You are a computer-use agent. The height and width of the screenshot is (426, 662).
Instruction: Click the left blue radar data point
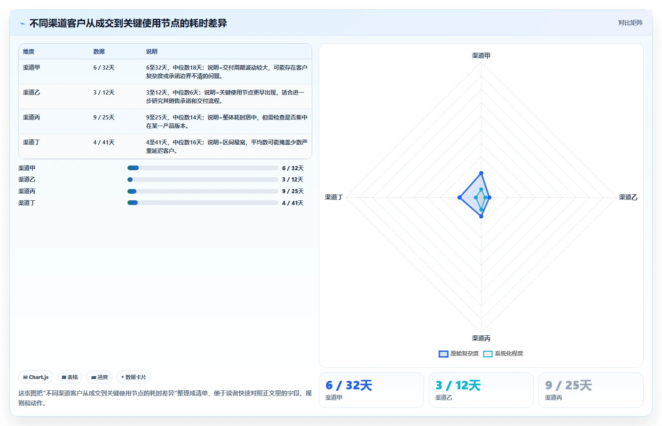[459, 197]
